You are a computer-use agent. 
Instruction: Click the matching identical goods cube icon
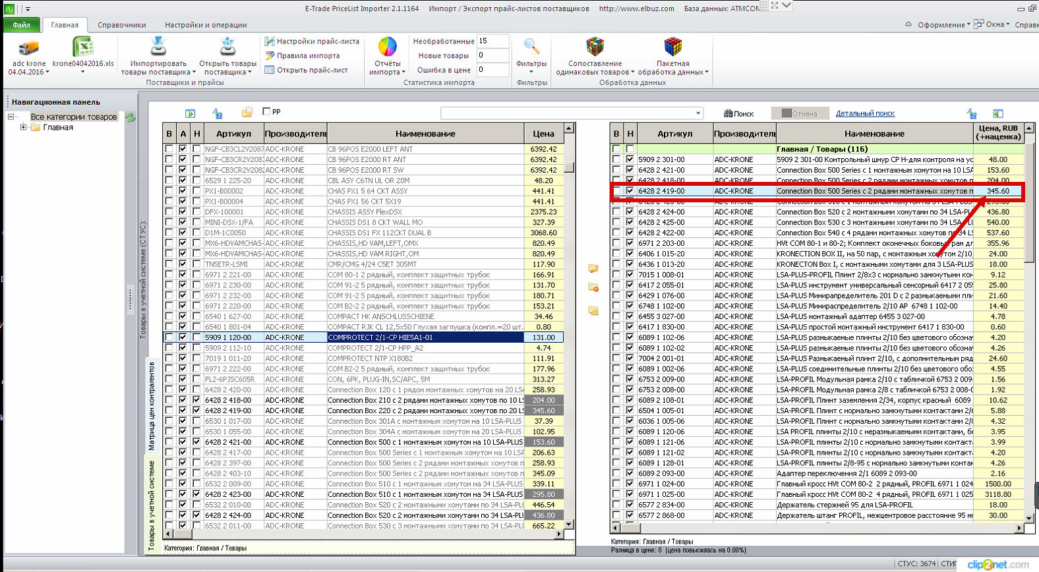pyautogui.click(x=595, y=47)
